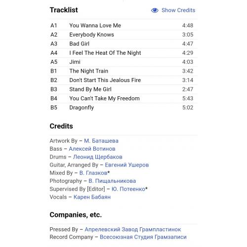The width and height of the screenshot is (247, 247).
Task: Open vocalist link Карен Бабаян
Action: click(92, 197)
